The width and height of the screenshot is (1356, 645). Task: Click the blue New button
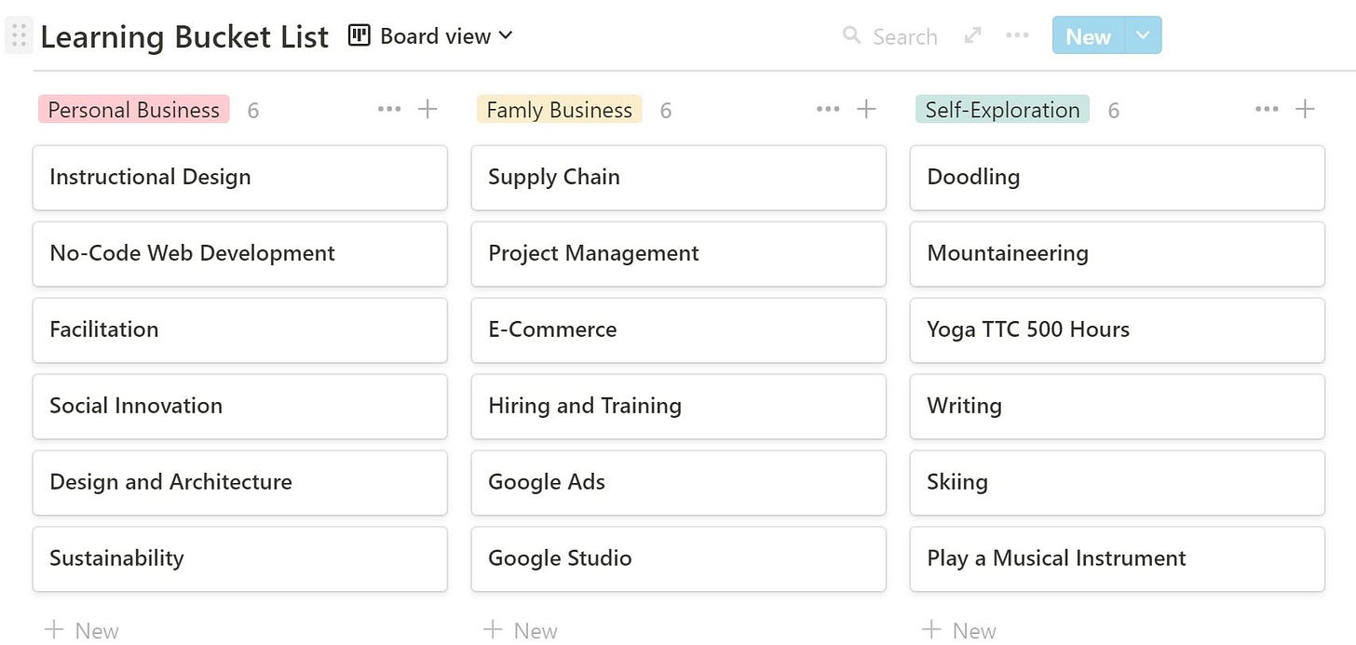pos(1088,35)
